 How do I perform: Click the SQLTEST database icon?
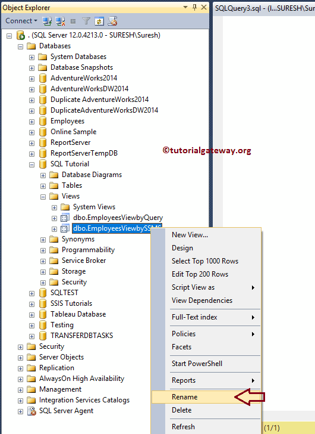(43, 293)
